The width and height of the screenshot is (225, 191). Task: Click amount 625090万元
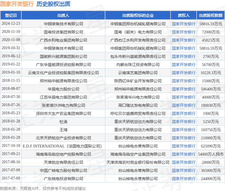click(x=211, y=146)
